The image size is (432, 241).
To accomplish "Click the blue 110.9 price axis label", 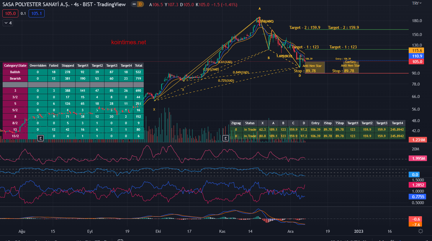I will point(417,56).
